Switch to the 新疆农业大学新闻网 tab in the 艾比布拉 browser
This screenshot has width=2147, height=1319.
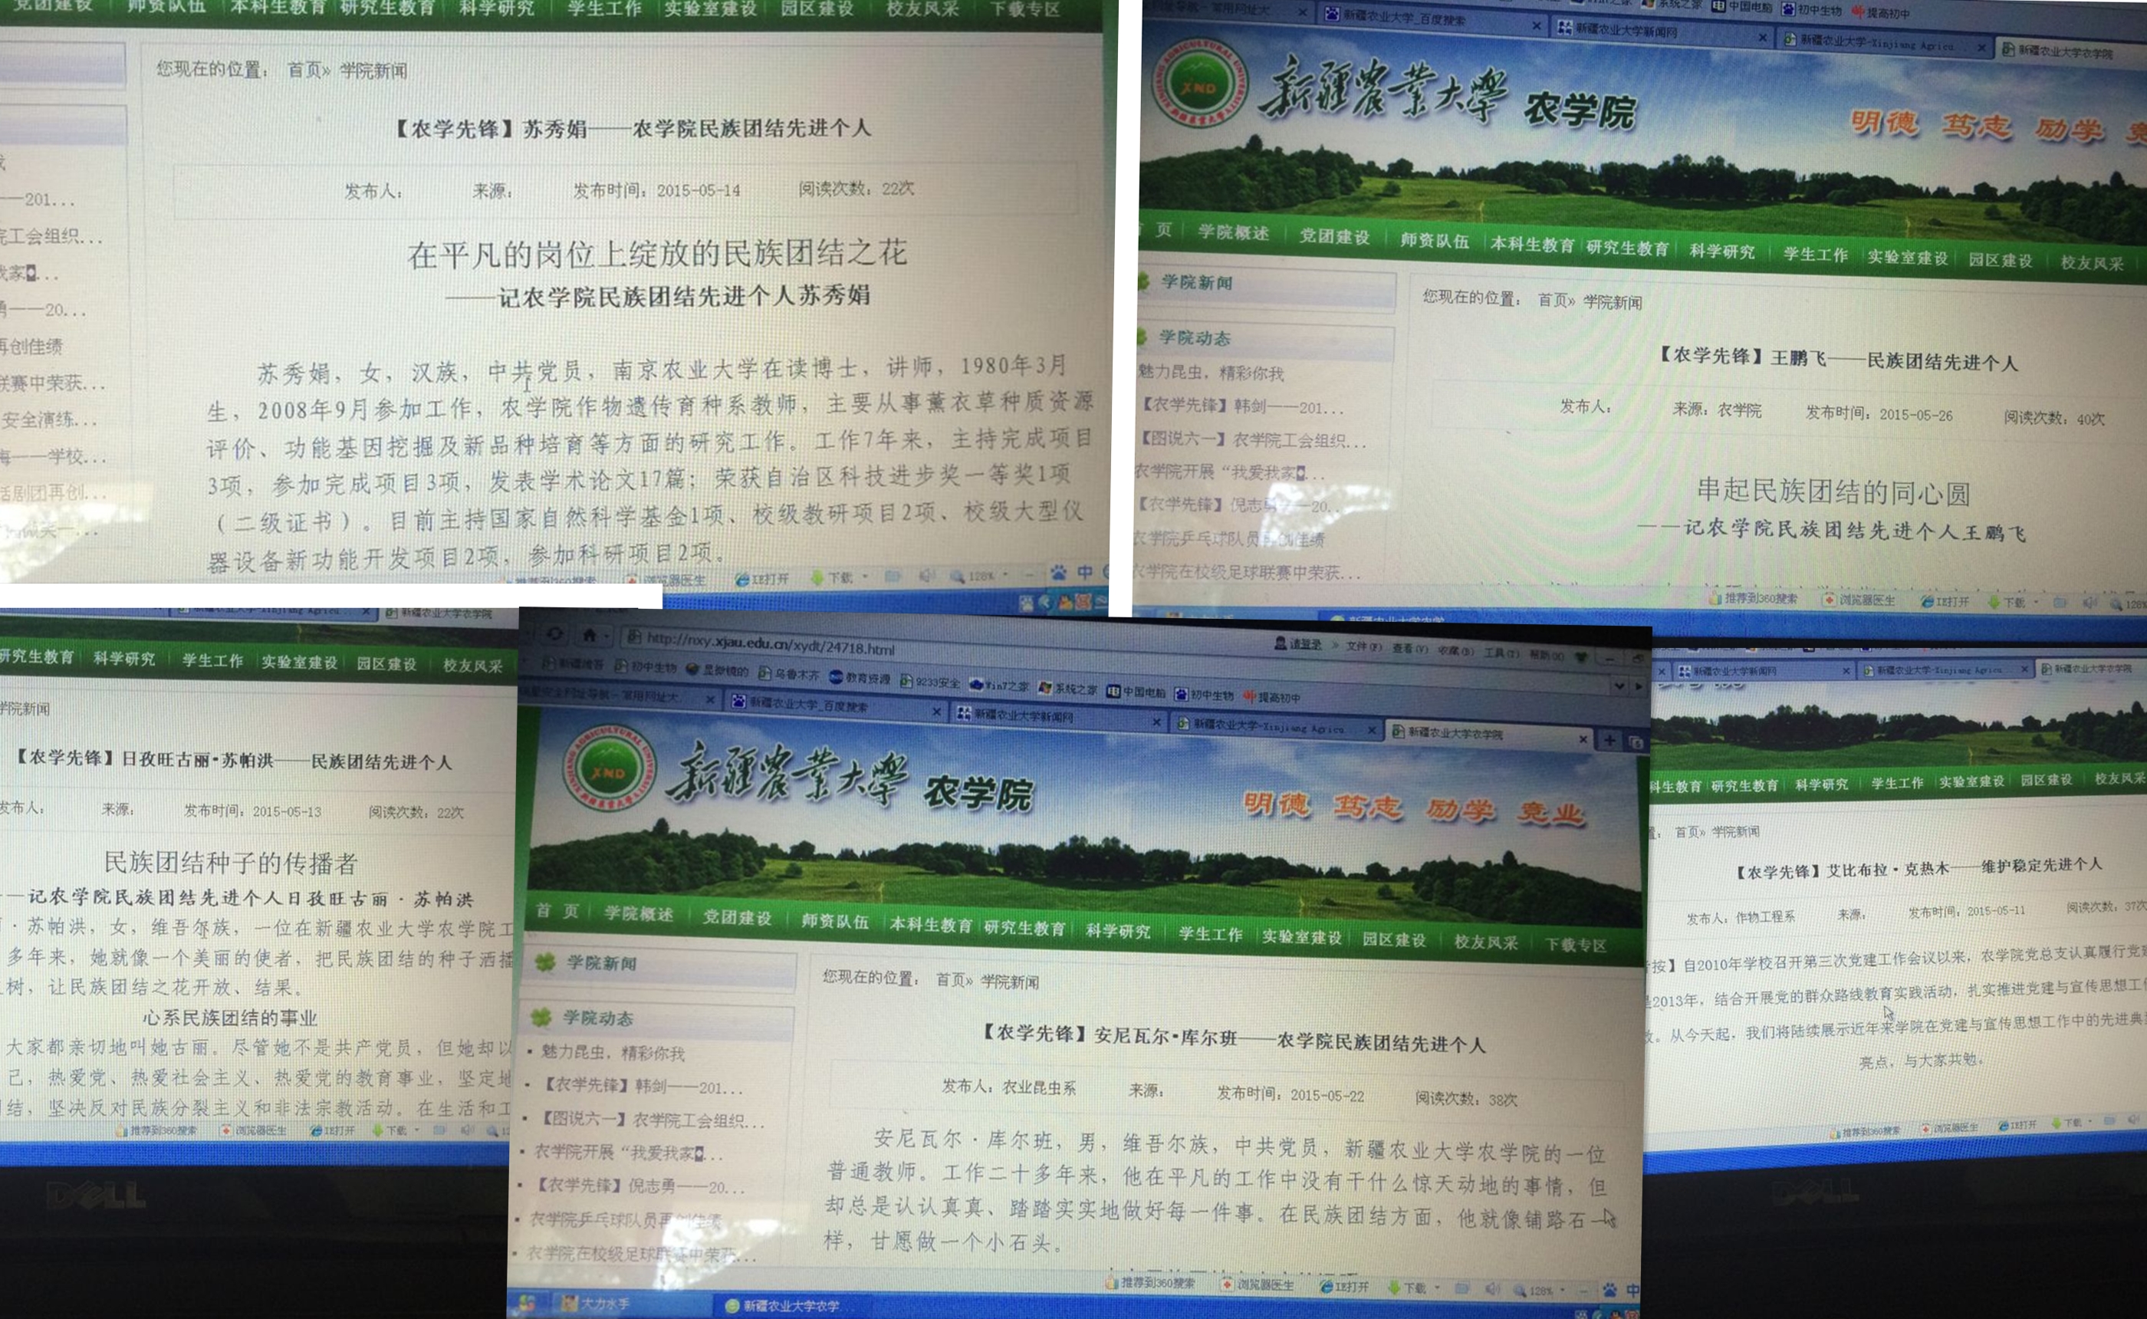coord(1758,671)
